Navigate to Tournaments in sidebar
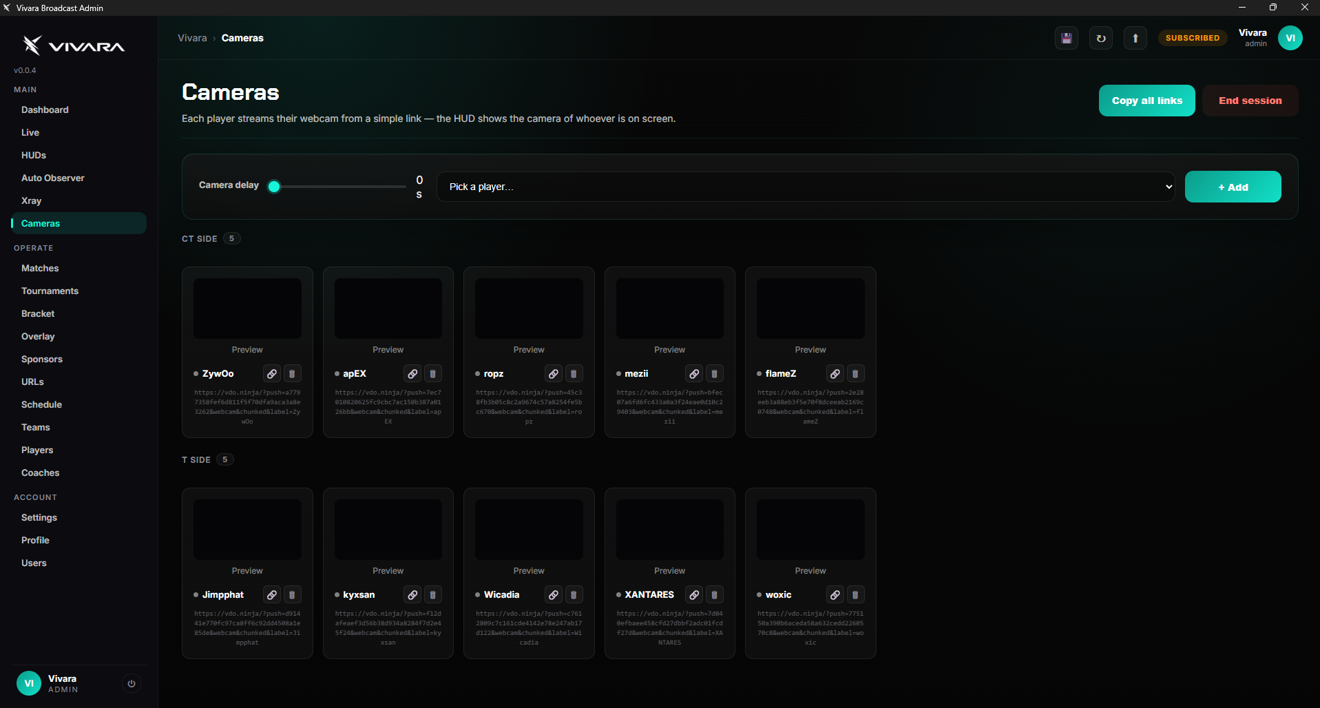The image size is (1320, 708). click(78, 291)
